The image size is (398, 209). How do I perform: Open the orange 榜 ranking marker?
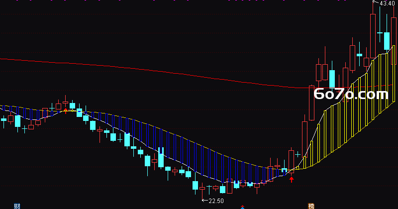311,206
